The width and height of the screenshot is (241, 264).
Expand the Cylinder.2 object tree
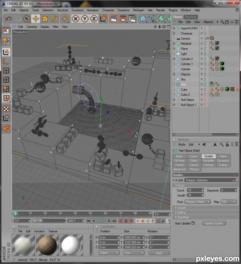coord(174,59)
